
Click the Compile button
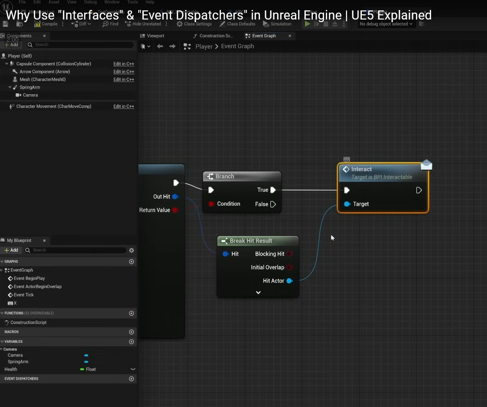pyautogui.click(x=46, y=24)
